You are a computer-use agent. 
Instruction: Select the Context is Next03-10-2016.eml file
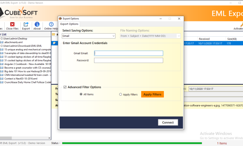[x=21, y=79]
